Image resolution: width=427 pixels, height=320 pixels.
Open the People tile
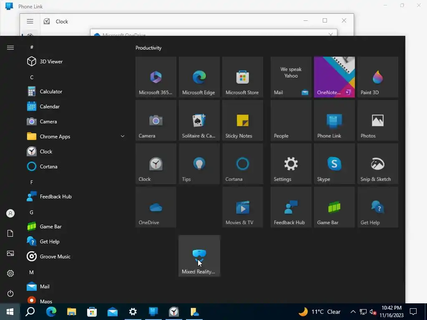click(x=291, y=120)
